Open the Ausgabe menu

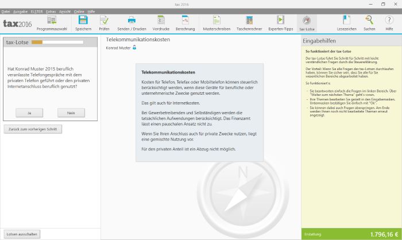pyautogui.click(x=20, y=11)
